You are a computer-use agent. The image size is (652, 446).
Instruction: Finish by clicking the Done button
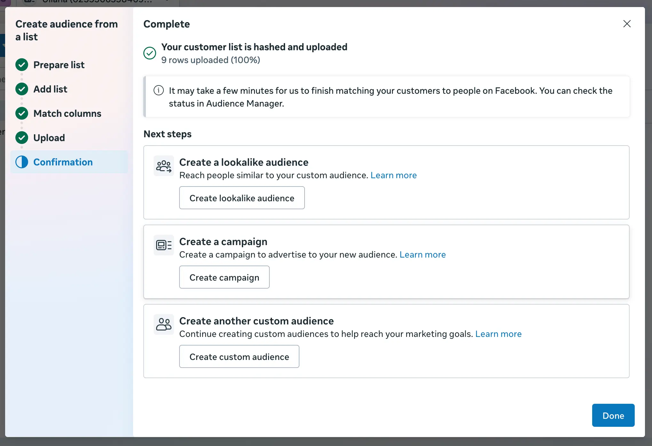click(613, 415)
